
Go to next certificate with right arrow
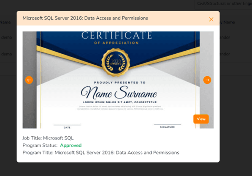(207, 80)
